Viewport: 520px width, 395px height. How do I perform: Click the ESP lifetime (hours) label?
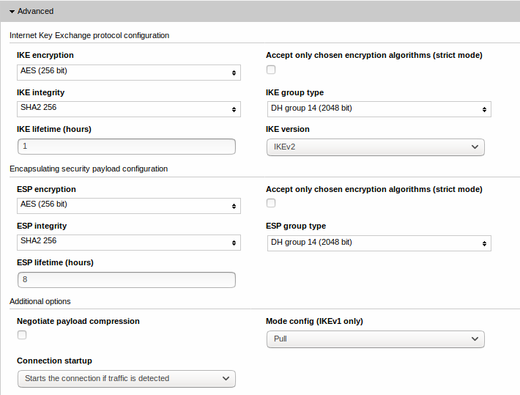[55, 262]
